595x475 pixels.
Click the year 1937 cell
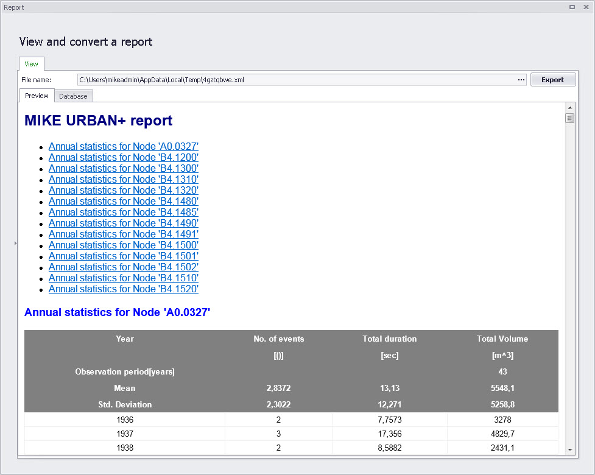[x=125, y=434]
